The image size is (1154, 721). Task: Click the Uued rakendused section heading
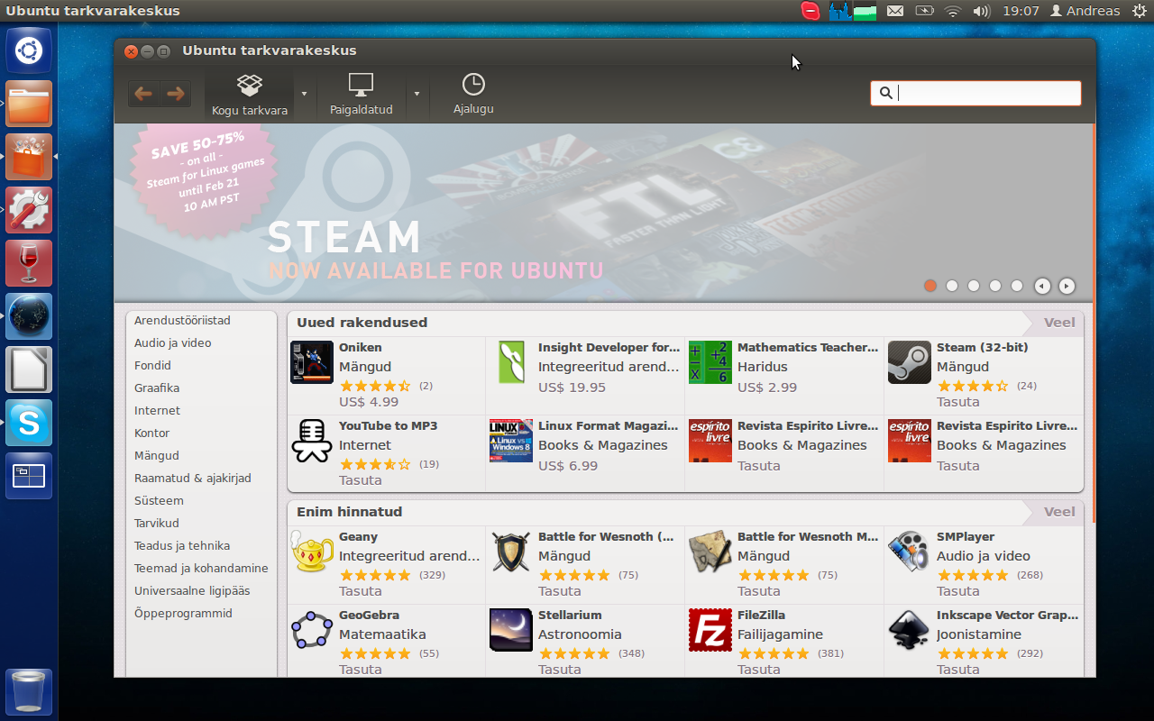click(x=362, y=323)
